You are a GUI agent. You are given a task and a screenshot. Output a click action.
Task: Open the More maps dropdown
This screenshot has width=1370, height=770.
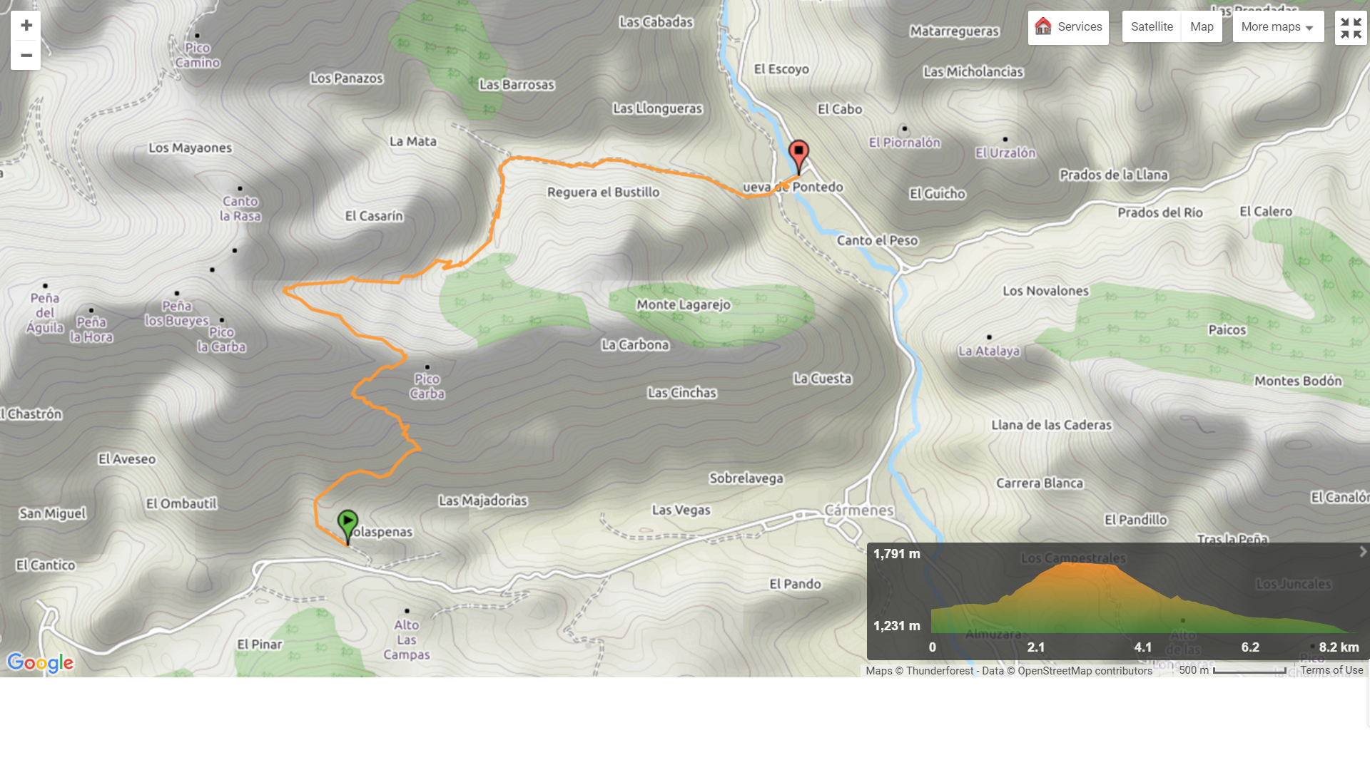pos(1270,26)
